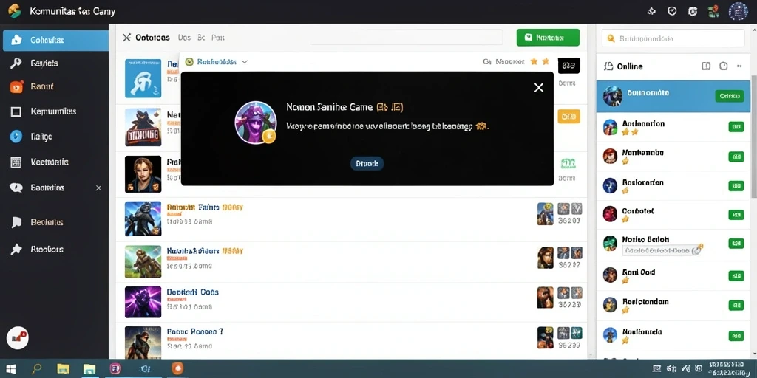
Task: Click the blue circle icon beside 'Ilalige'
Action: click(16, 137)
